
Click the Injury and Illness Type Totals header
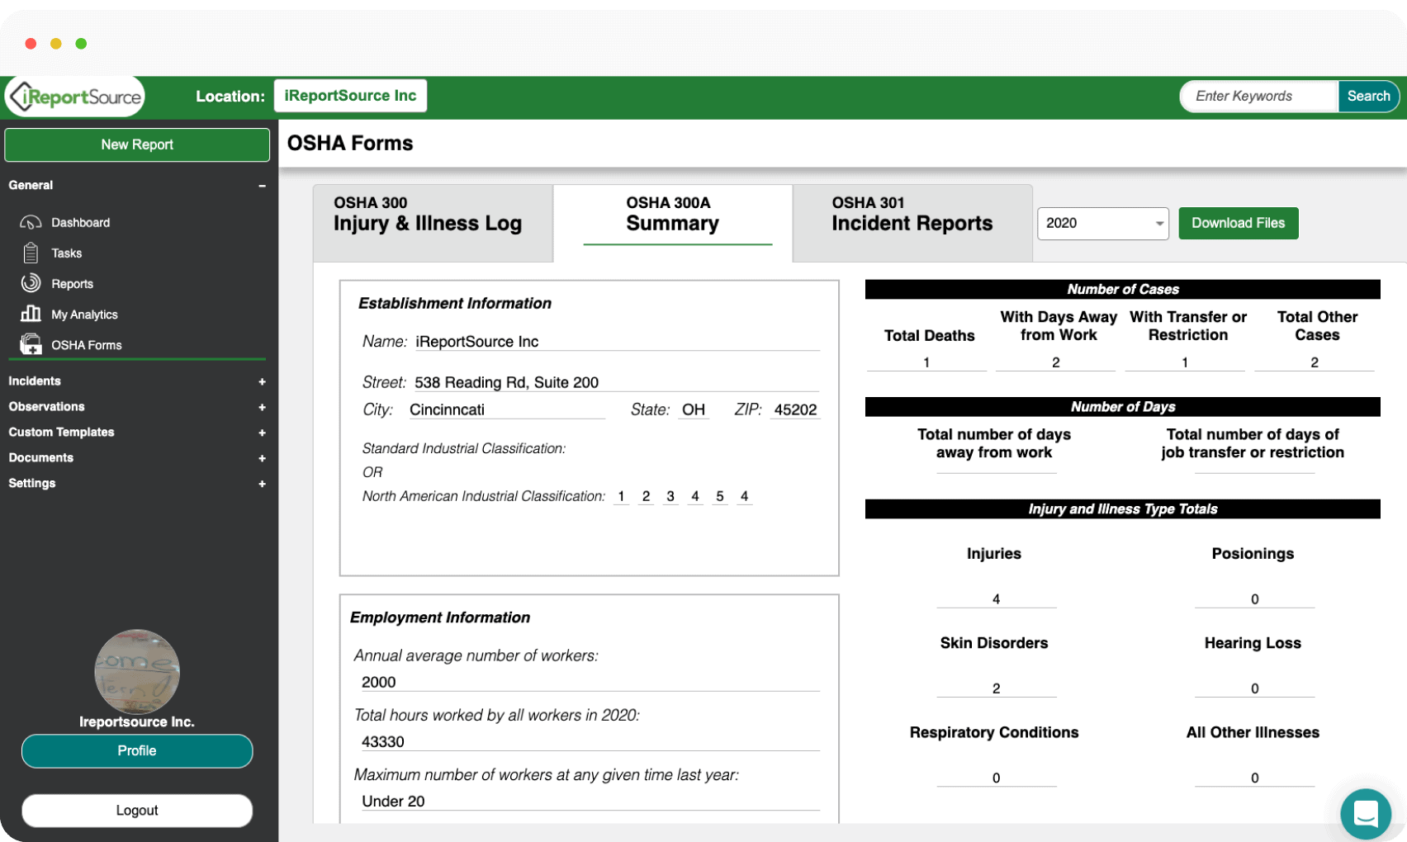pos(1123,509)
